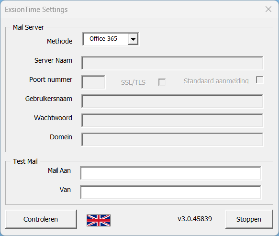Screen dimensions: 279x236
Task: Click the Standaard aanmelding label
Action: [x=216, y=81]
